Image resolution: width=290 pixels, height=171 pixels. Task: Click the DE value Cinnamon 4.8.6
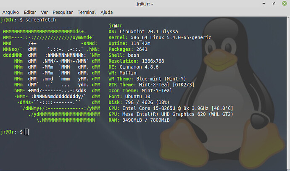point(139,67)
